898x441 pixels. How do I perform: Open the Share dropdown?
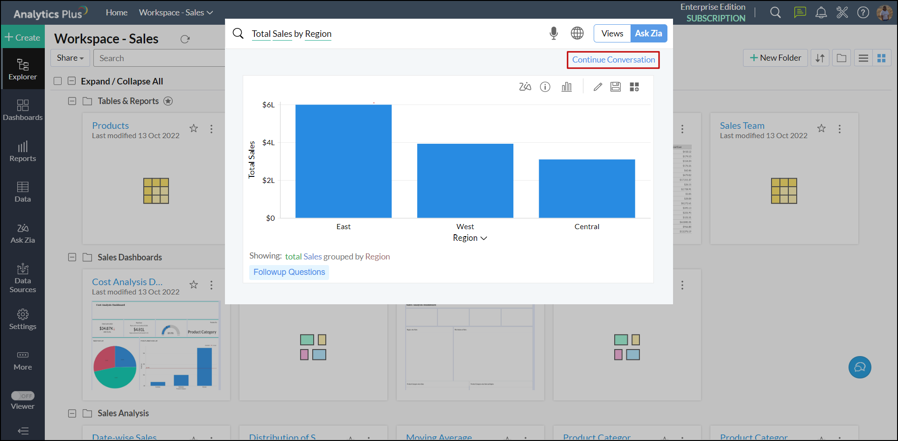tap(70, 58)
